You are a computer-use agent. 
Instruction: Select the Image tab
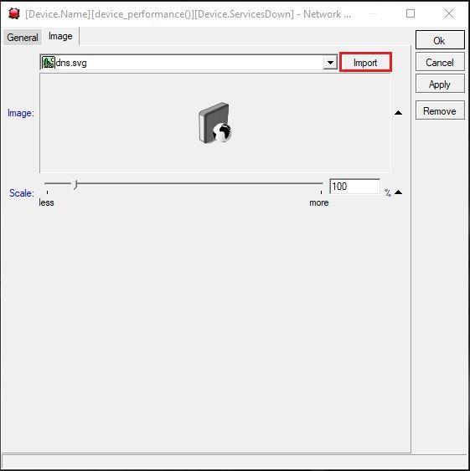click(60, 36)
